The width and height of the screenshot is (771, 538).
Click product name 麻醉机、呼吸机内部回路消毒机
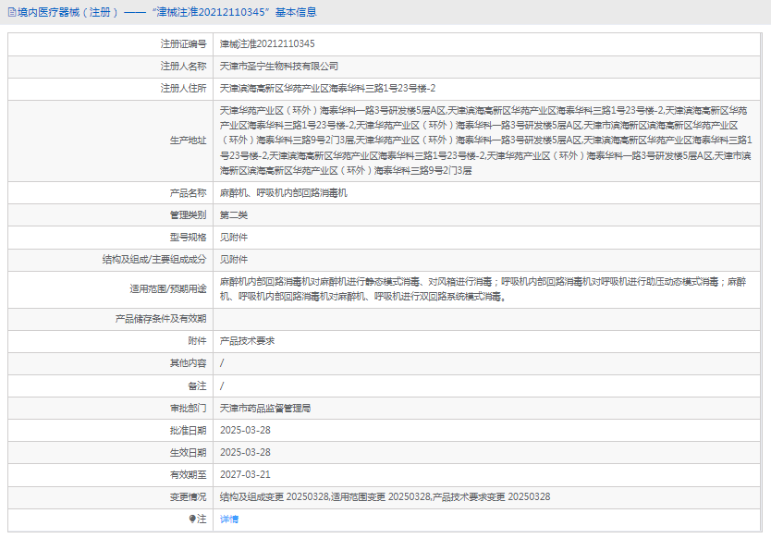(283, 193)
